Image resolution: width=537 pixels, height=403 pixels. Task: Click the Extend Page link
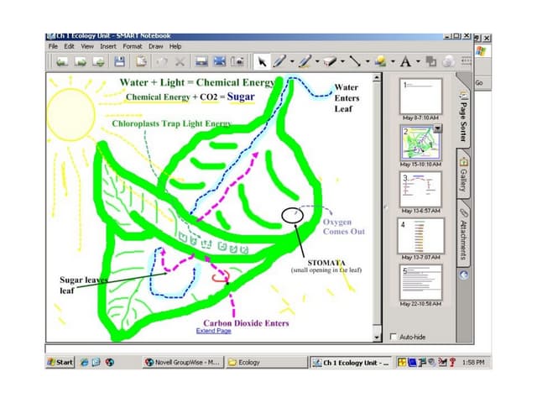(213, 331)
